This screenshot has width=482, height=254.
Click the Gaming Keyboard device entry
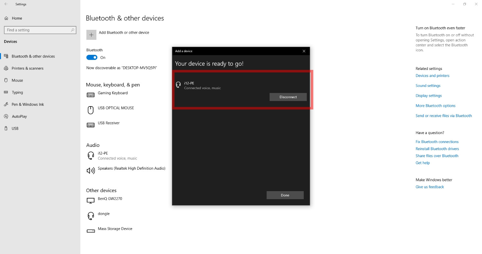(112, 93)
